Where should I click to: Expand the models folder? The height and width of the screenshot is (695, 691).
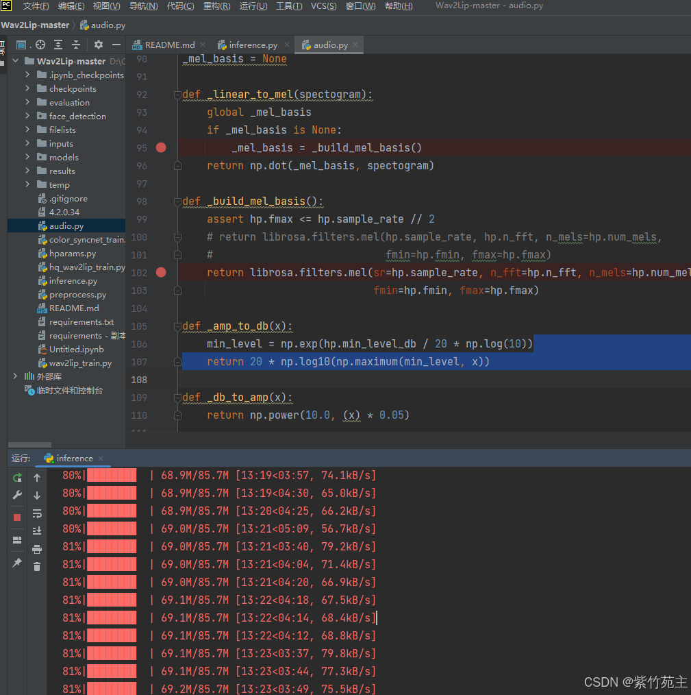click(27, 157)
